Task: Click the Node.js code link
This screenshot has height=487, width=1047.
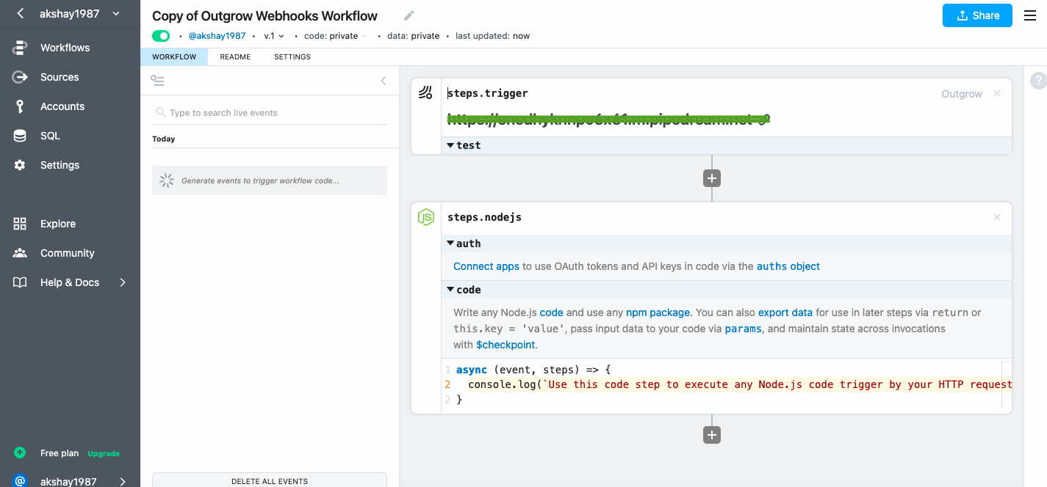Action: tap(551, 312)
